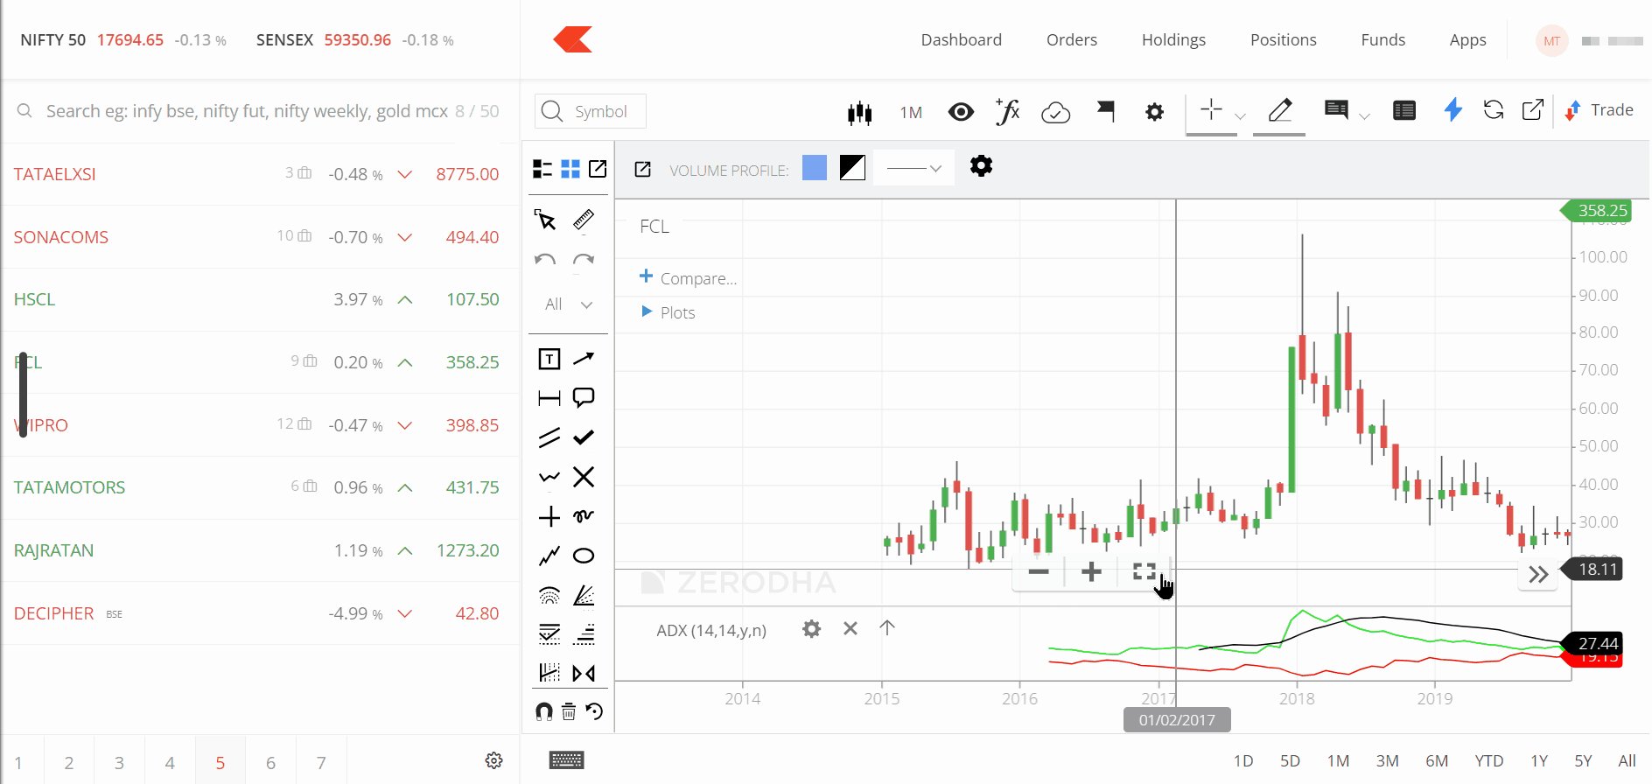
Task: Open ADX indicator settings gear
Action: 812,629
